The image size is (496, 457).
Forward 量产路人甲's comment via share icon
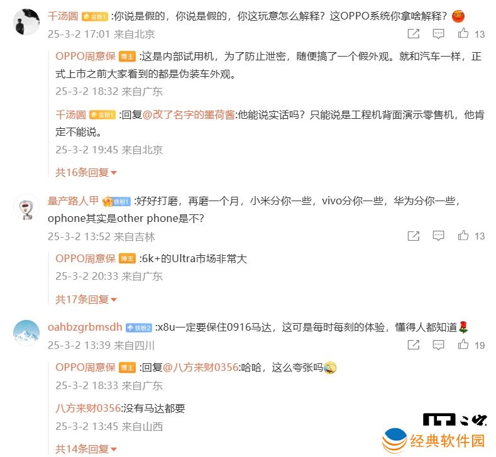(413, 236)
